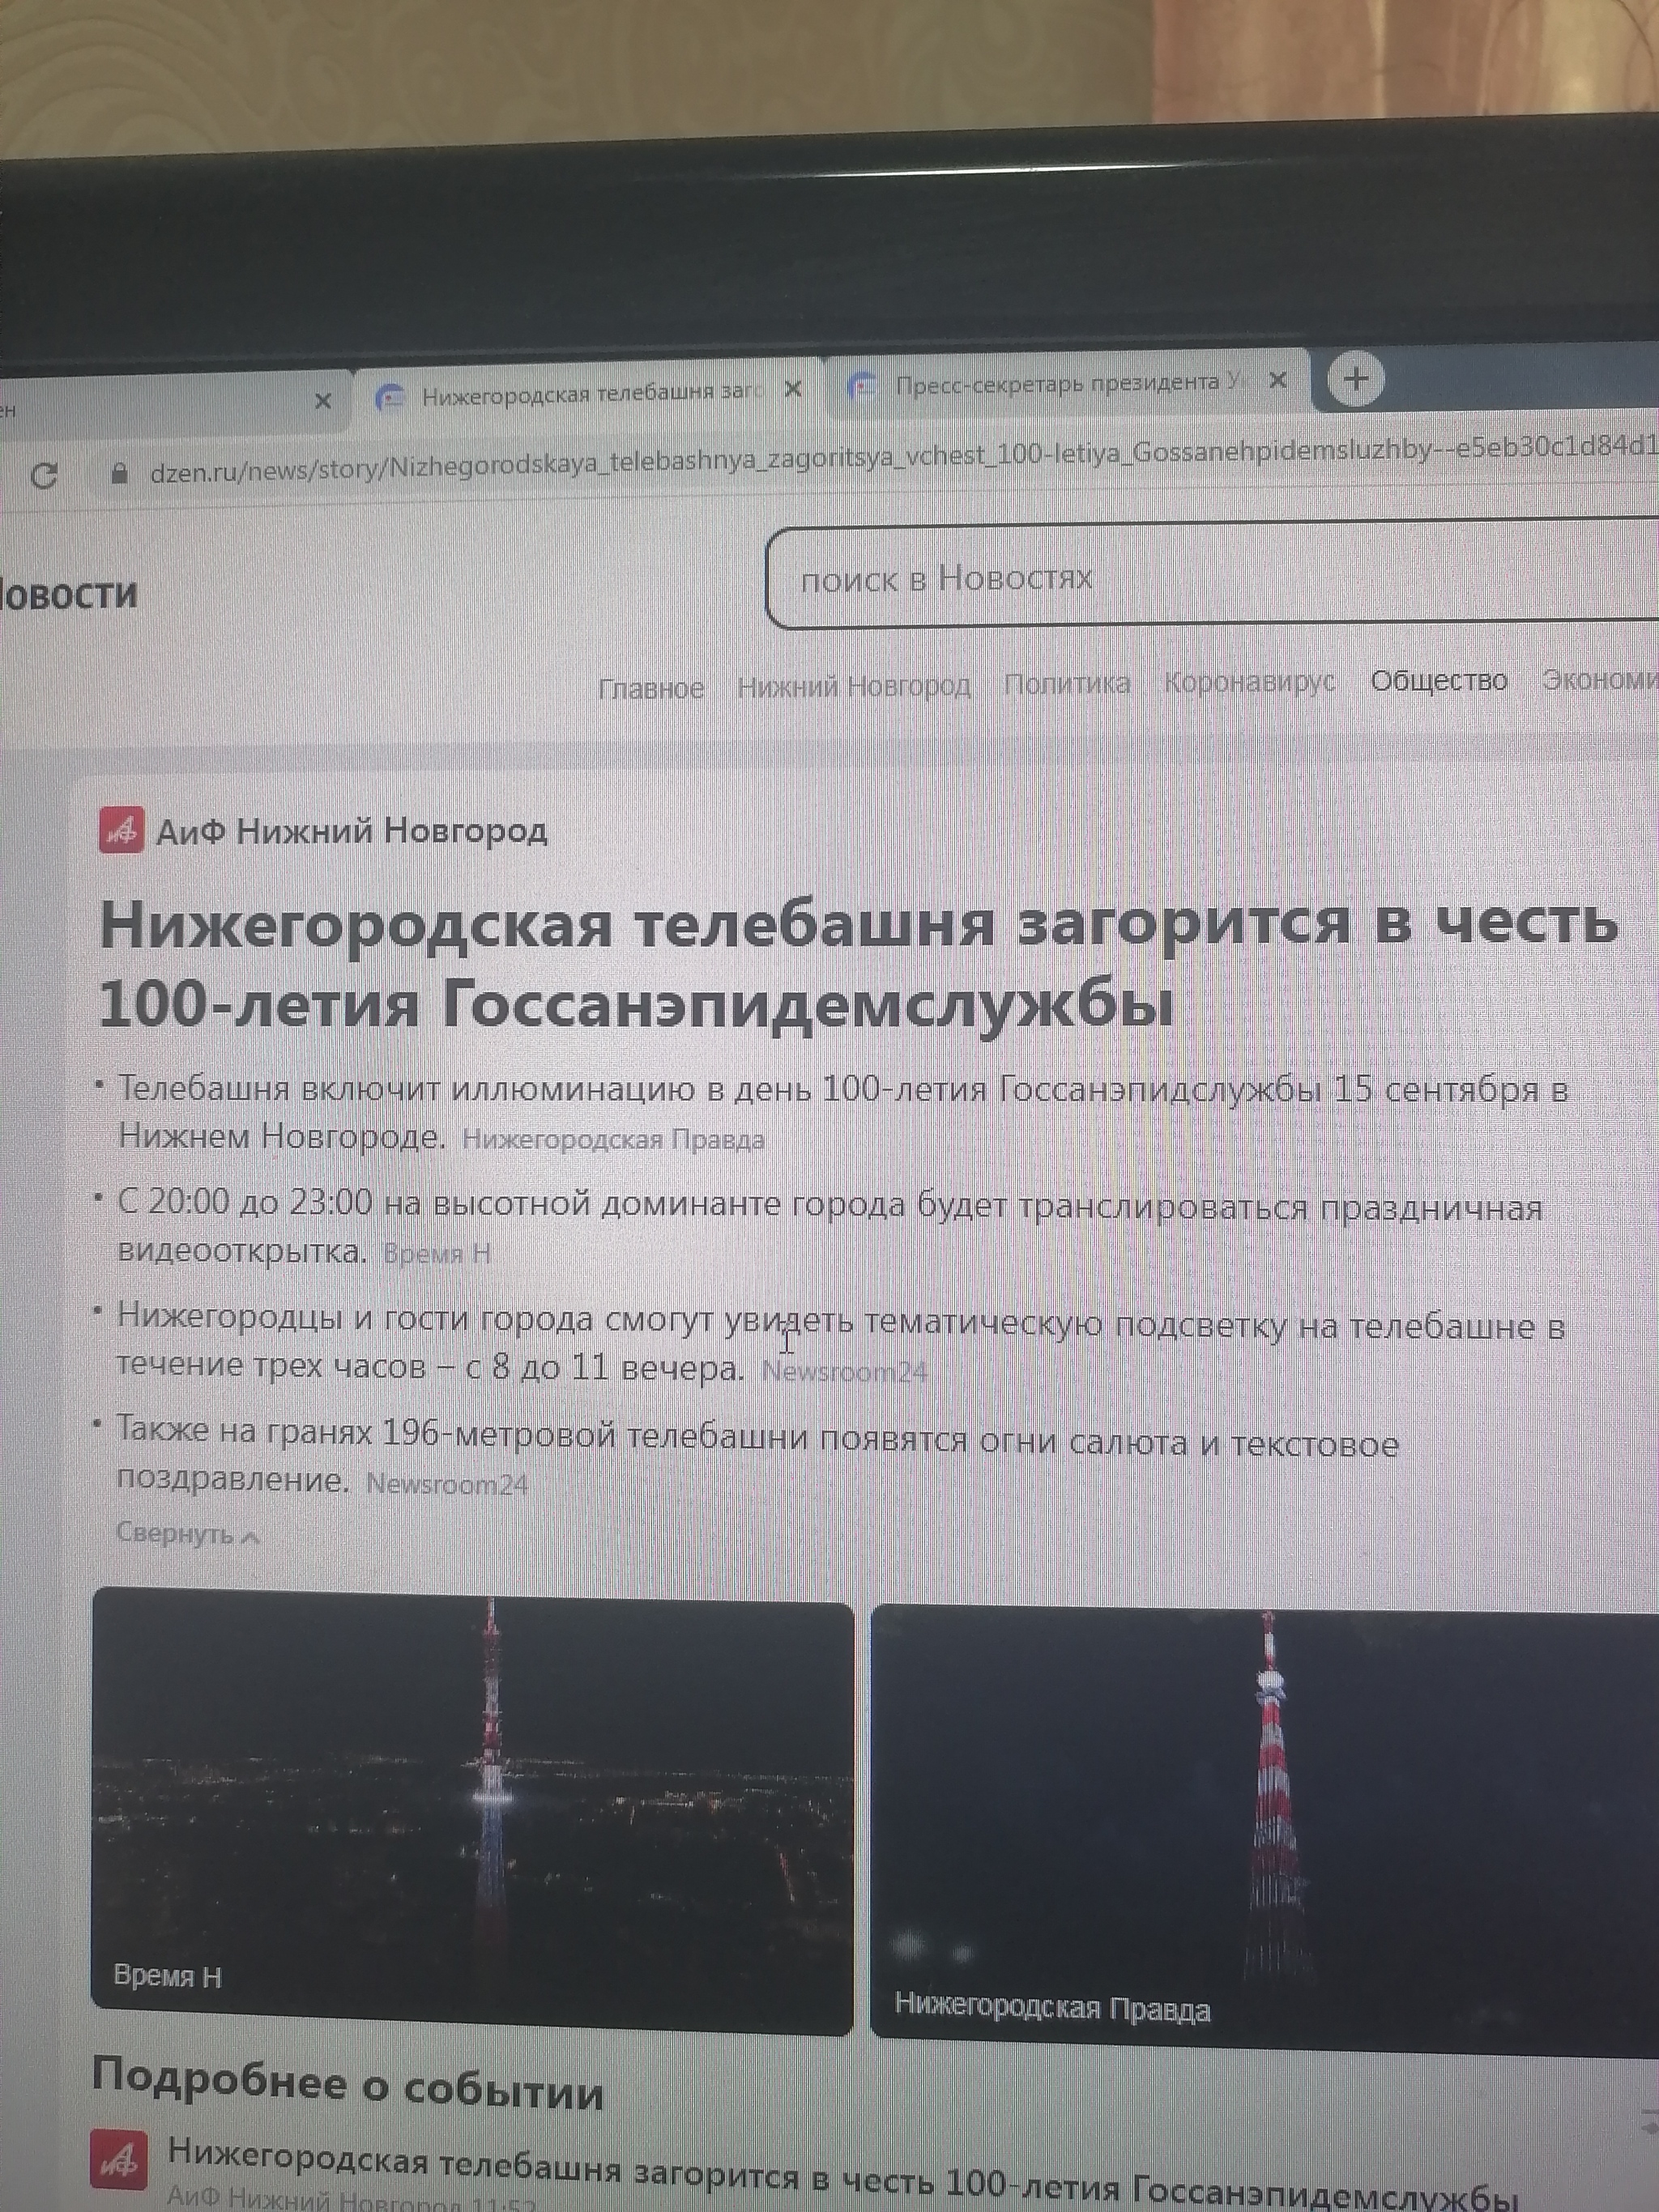
Task: Open the Главное news section
Action: pos(651,688)
